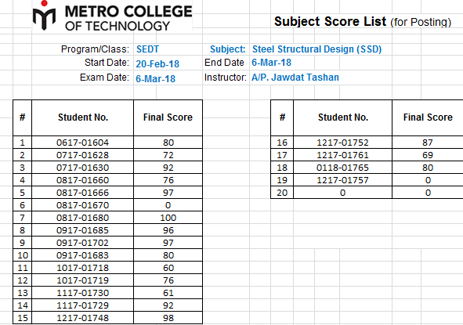The image size is (463, 325).
Task: Click left table '#' header cell
Action: [x=23, y=117]
